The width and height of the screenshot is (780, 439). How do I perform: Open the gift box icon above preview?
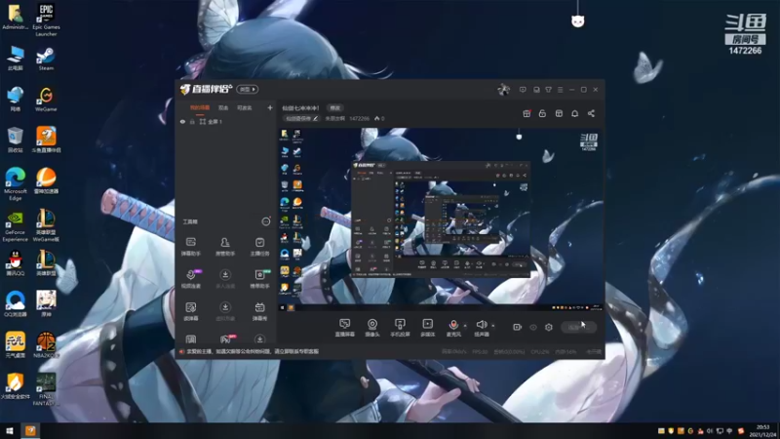pyautogui.click(x=526, y=113)
